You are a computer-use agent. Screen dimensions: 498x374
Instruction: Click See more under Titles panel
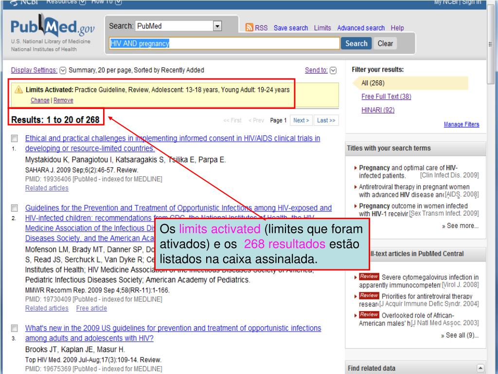(460, 226)
